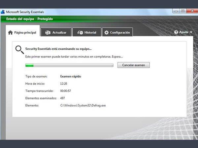The width and height of the screenshot is (198, 148).
Task: Go to the Configuración tab
Action: [117, 32]
